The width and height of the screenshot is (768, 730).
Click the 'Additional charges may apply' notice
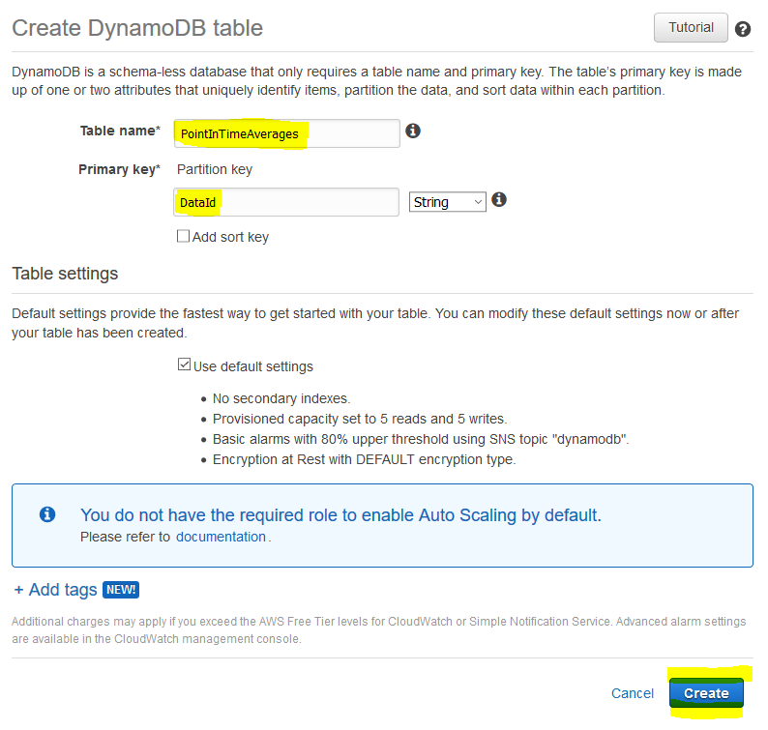coord(378,630)
